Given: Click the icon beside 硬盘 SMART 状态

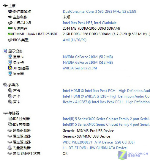Looking at the screenshot, I should pos(10,154).
